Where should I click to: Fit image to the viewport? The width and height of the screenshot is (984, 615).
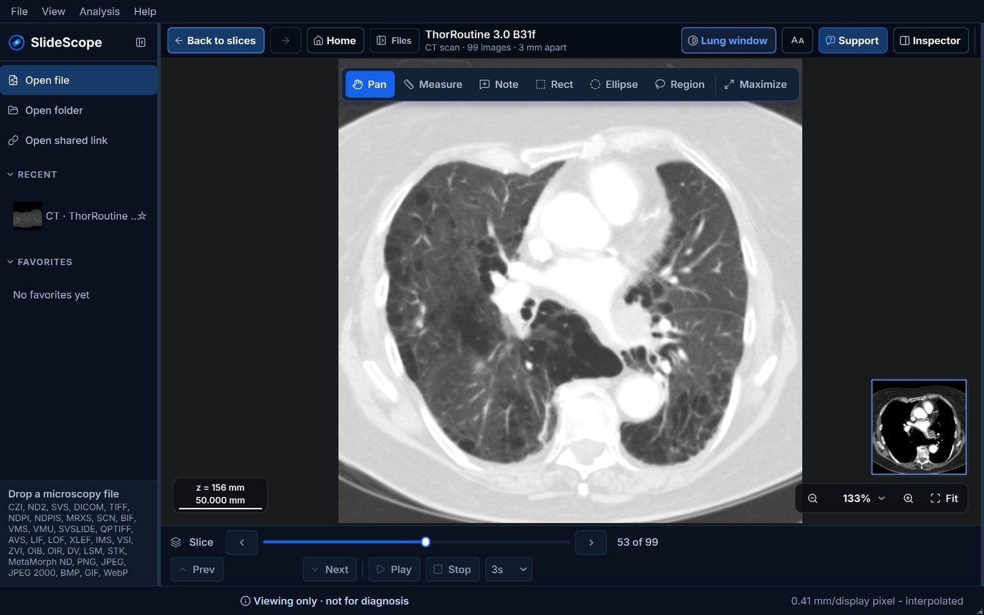[x=944, y=498]
